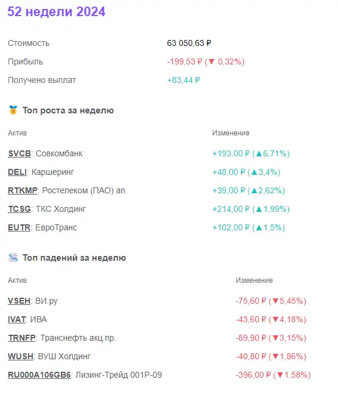Screen dimensions: 338x398
Task: Click the Актив header in falls table
Action: click(x=17, y=280)
